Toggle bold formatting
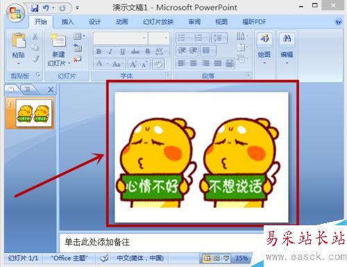 click(99, 51)
